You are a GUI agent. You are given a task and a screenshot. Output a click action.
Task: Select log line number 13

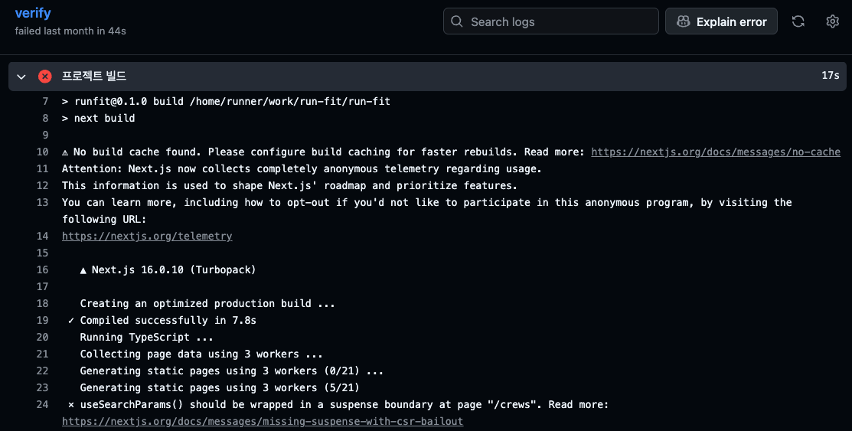[42, 203]
